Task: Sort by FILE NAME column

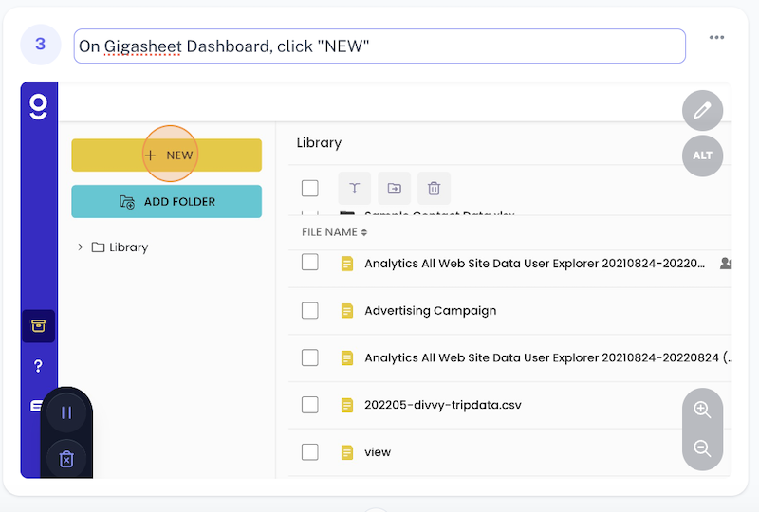Action: [335, 232]
